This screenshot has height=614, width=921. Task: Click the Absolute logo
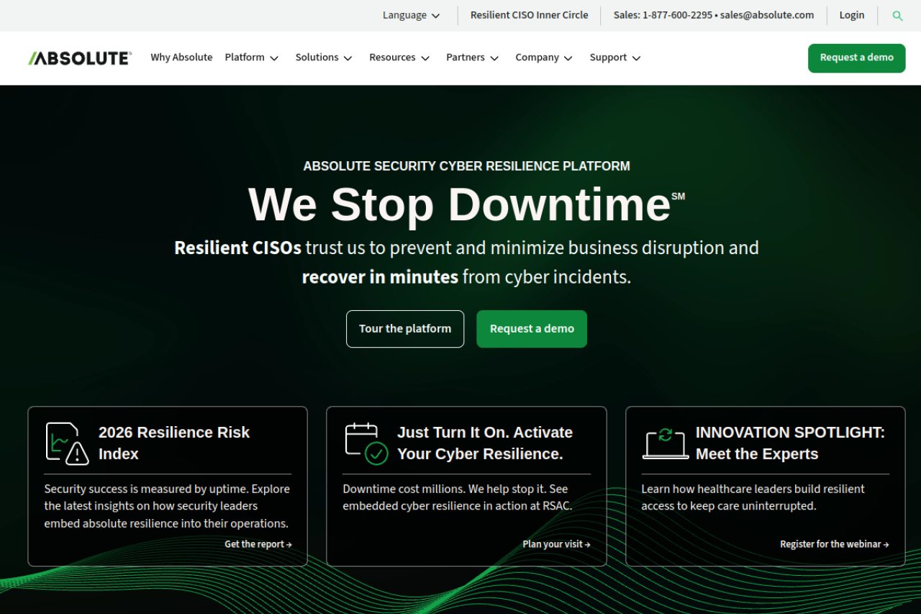(80, 58)
